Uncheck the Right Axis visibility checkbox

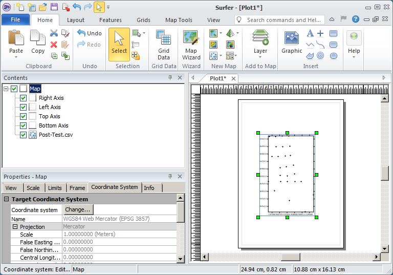[23, 98]
